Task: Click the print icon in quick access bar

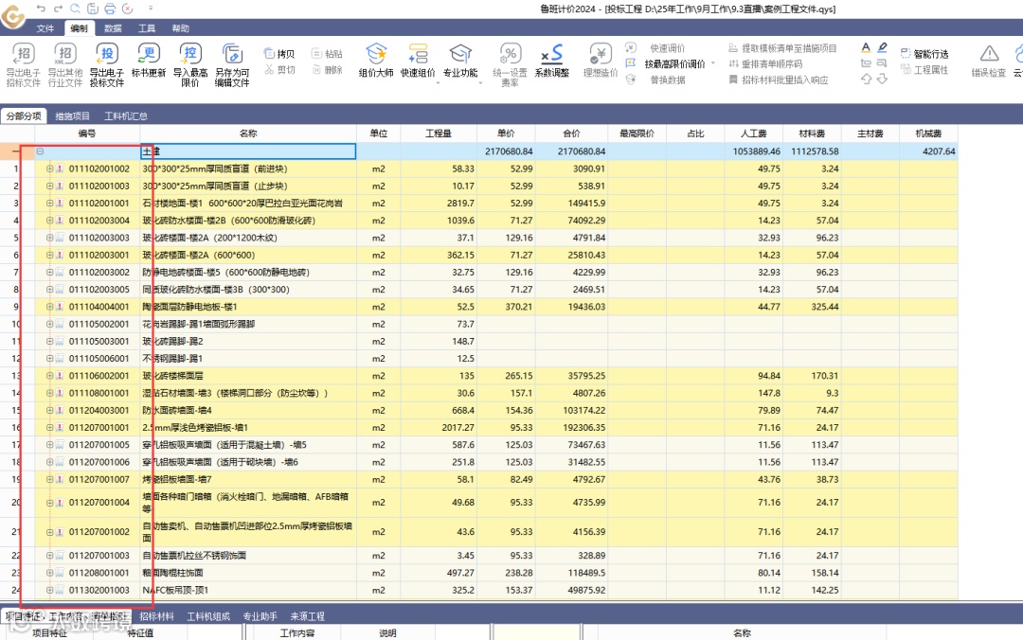Action: point(110,9)
